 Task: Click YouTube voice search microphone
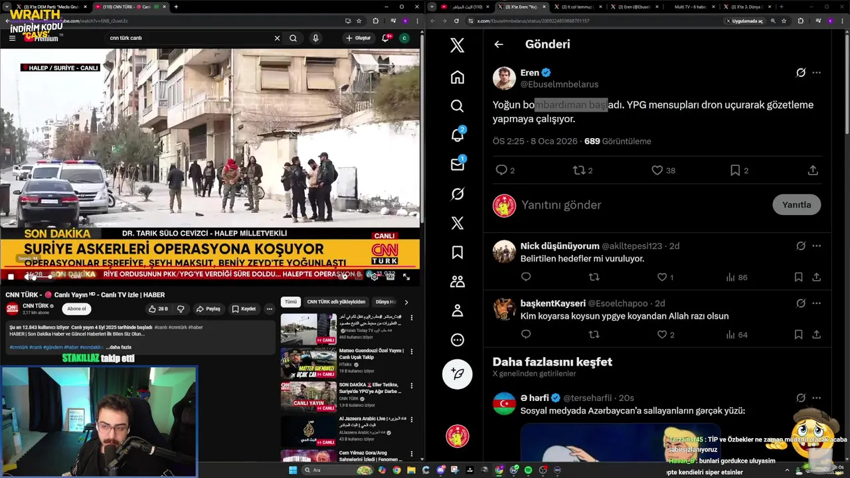coord(315,38)
